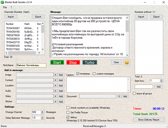Click the NickName input field
This screenshot has height=128, width=168.
[x=31, y=65]
